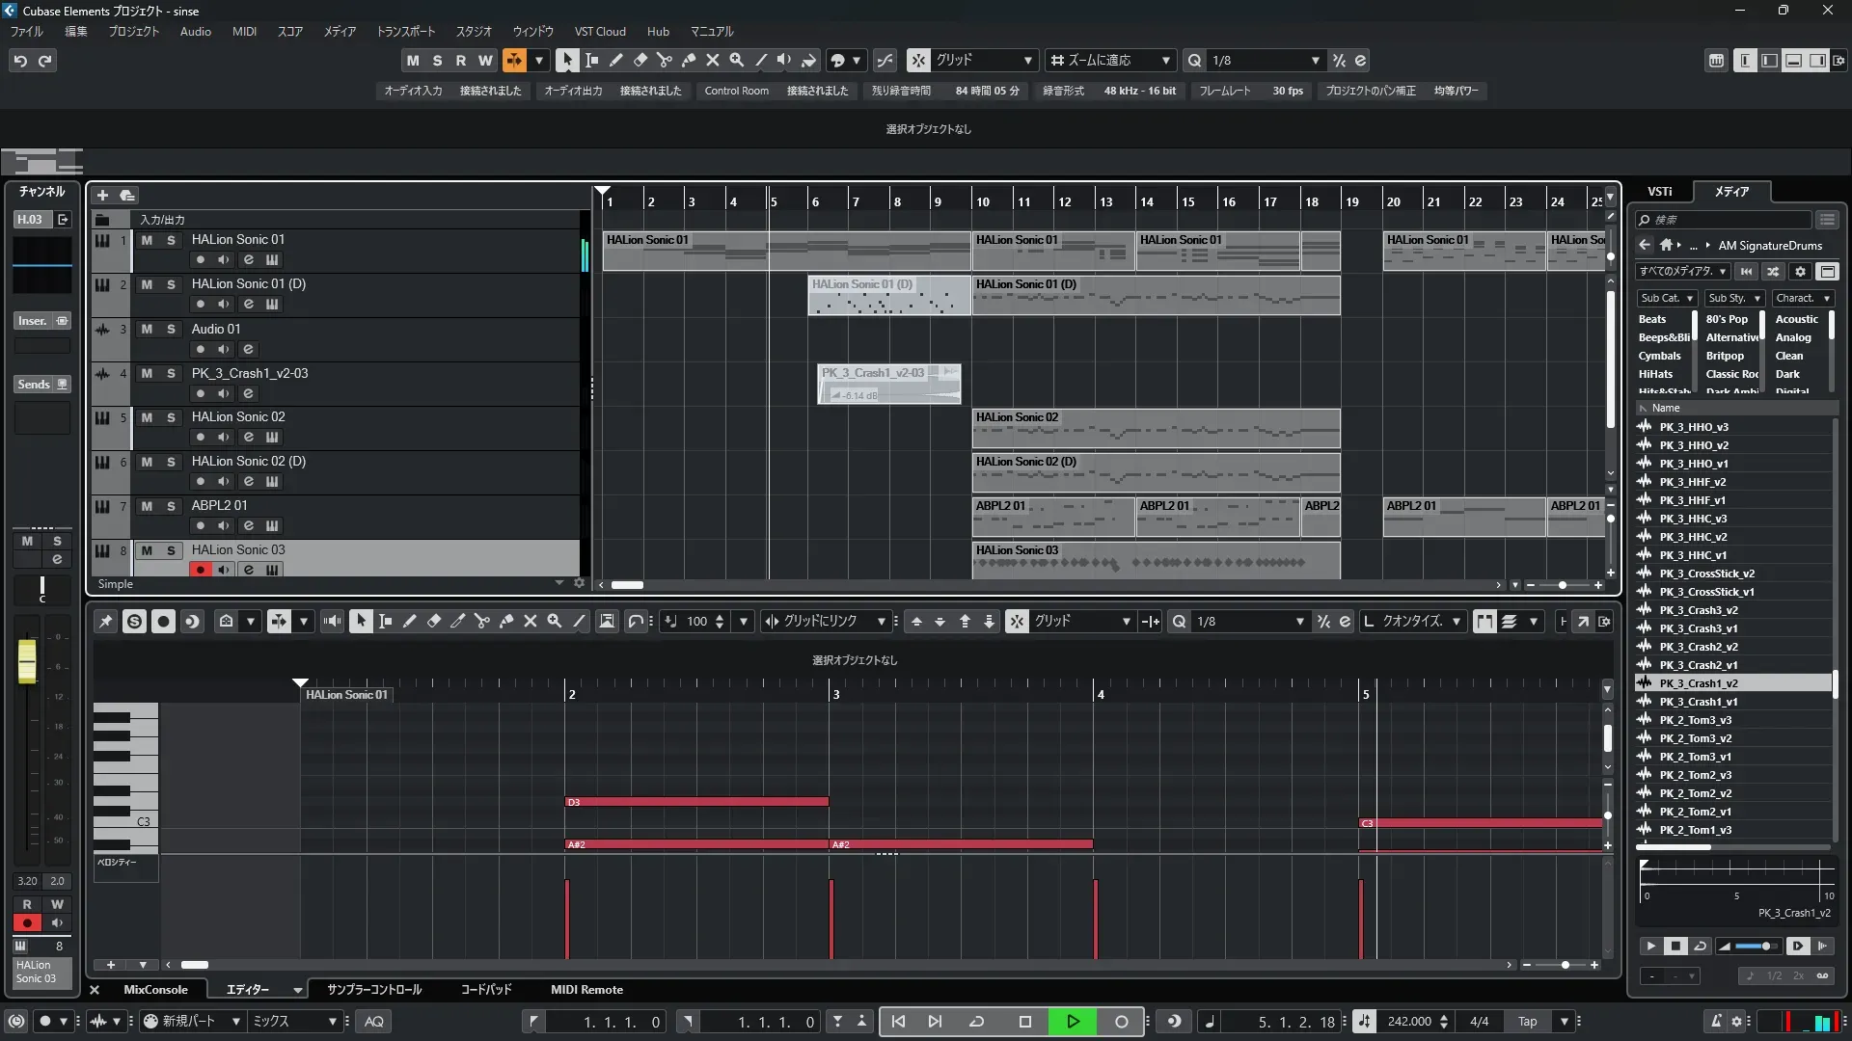Toggle record enable on HALion Sonic 03
The width and height of the screenshot is (1852, 1041).
200,570
